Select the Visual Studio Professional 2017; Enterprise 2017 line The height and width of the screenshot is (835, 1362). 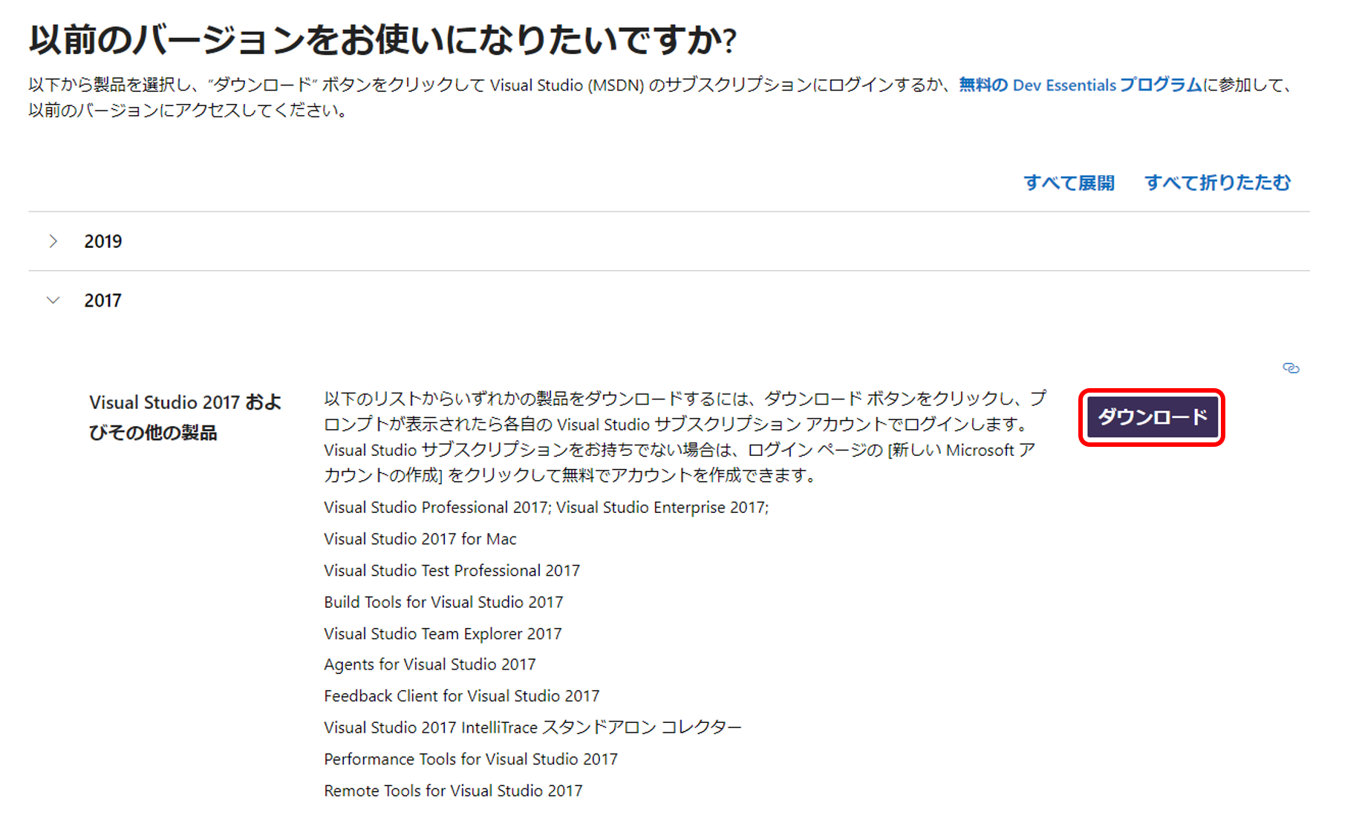click(546, 508)
